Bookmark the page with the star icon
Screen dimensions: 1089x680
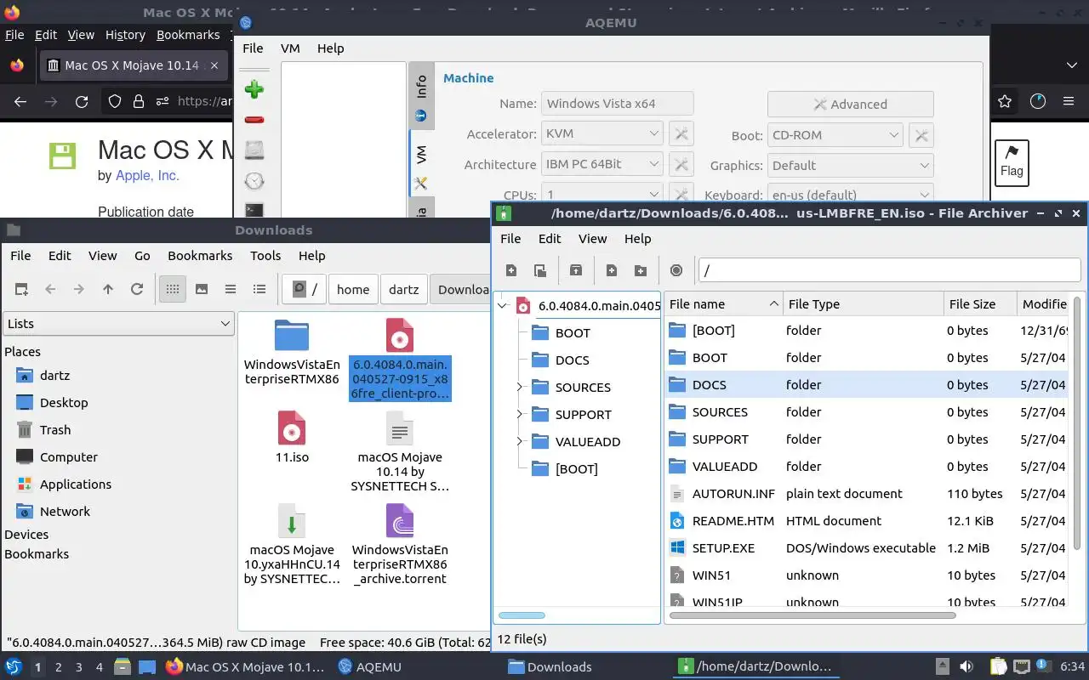click(x=1005, y=101)
